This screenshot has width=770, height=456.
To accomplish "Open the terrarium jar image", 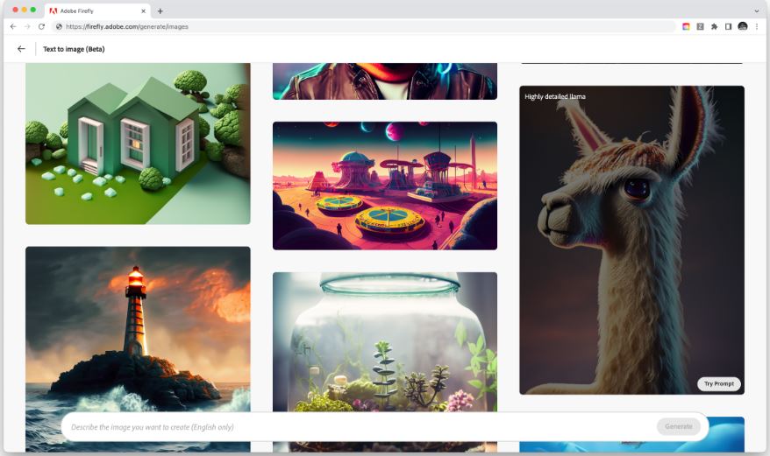I will click(385, 341).
